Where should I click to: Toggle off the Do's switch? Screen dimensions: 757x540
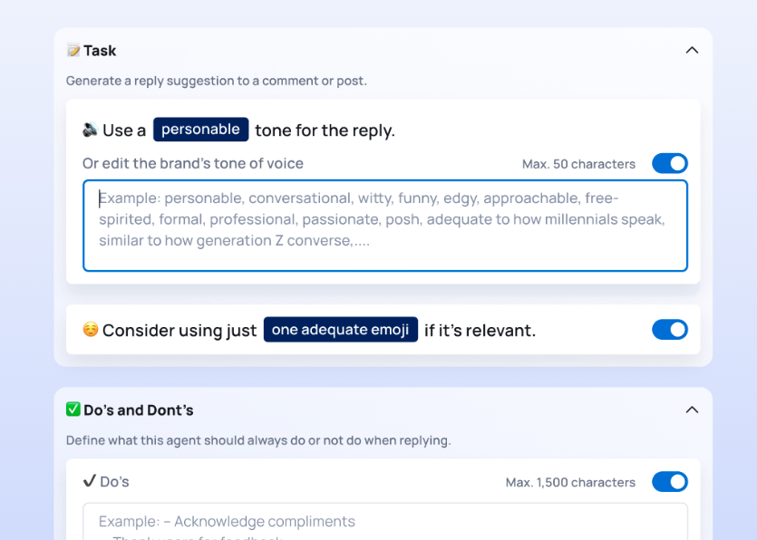point(669,481)
